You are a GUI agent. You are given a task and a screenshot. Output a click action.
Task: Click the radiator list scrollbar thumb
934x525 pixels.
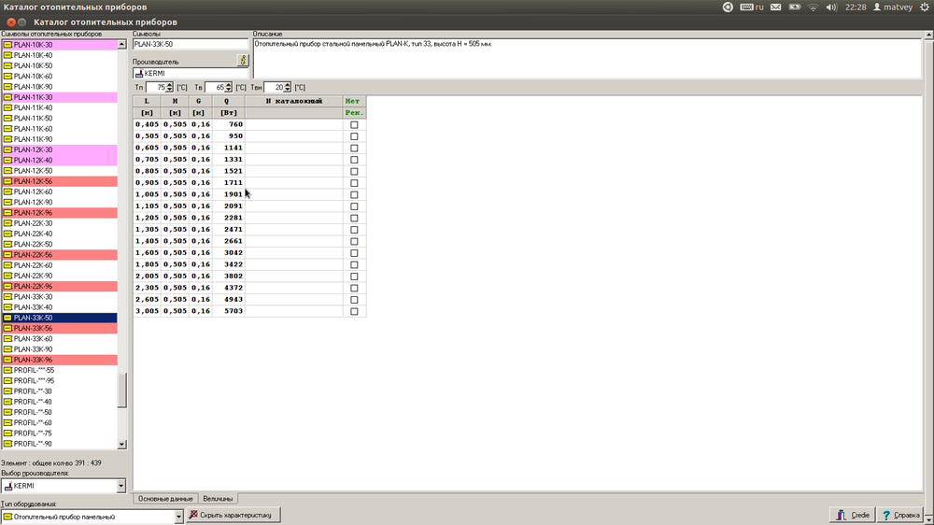point(121,390)
